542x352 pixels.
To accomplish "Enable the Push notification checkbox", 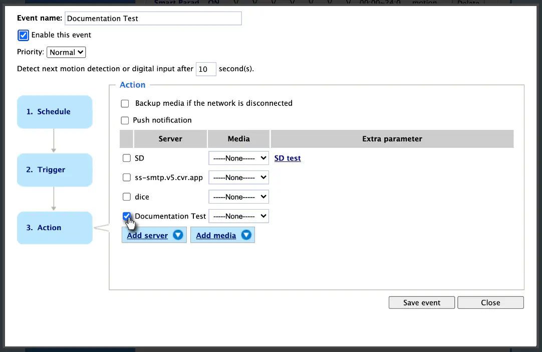I will pos(125,120).
